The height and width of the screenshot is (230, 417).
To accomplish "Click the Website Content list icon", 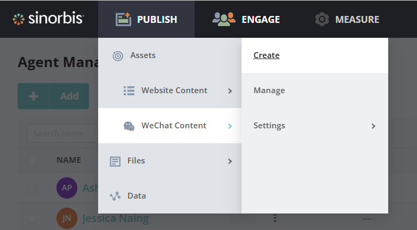I will pyautogui.click(x=129, y=91).
